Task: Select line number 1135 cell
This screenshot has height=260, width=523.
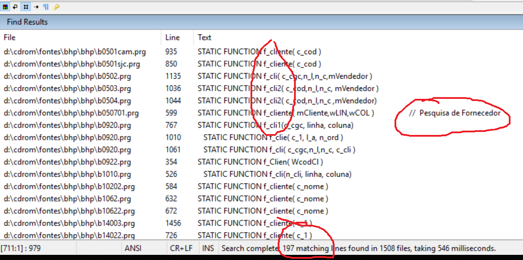Action: pos(173,76)
